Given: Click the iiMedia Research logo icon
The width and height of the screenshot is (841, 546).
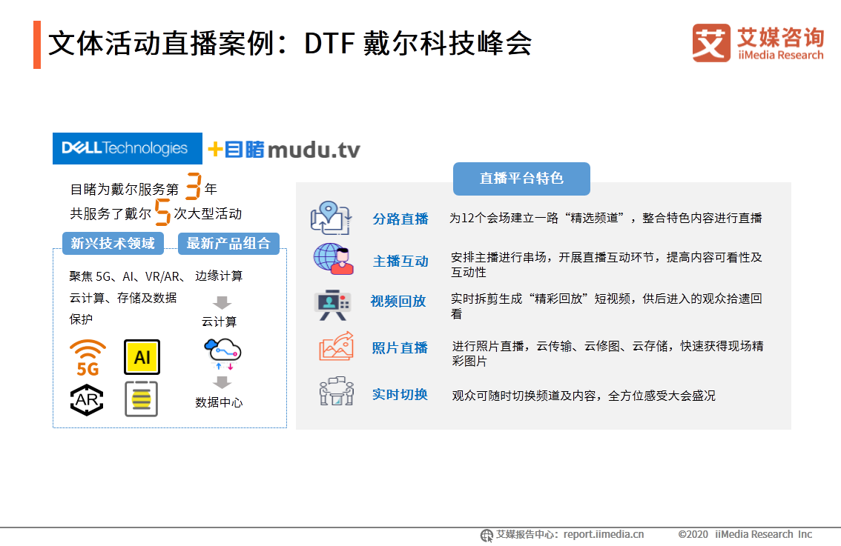Looking at the screenshot, I should point(711,42).
